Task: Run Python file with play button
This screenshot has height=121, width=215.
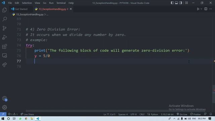Action: pos(198,9)
